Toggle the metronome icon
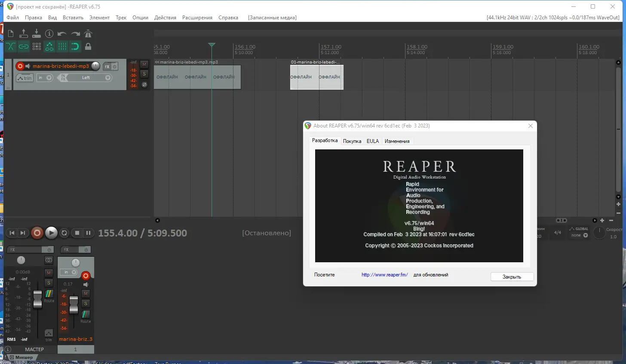Screen dimensions: 626x364 click(88, 33)
